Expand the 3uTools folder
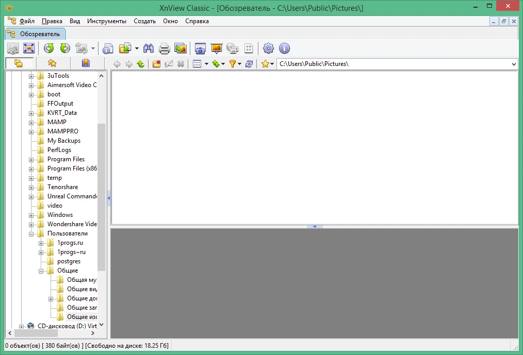 point(31,76)
